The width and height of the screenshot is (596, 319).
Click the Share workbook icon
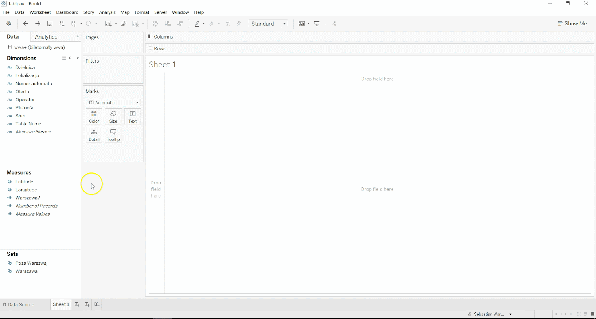point(334,24)
